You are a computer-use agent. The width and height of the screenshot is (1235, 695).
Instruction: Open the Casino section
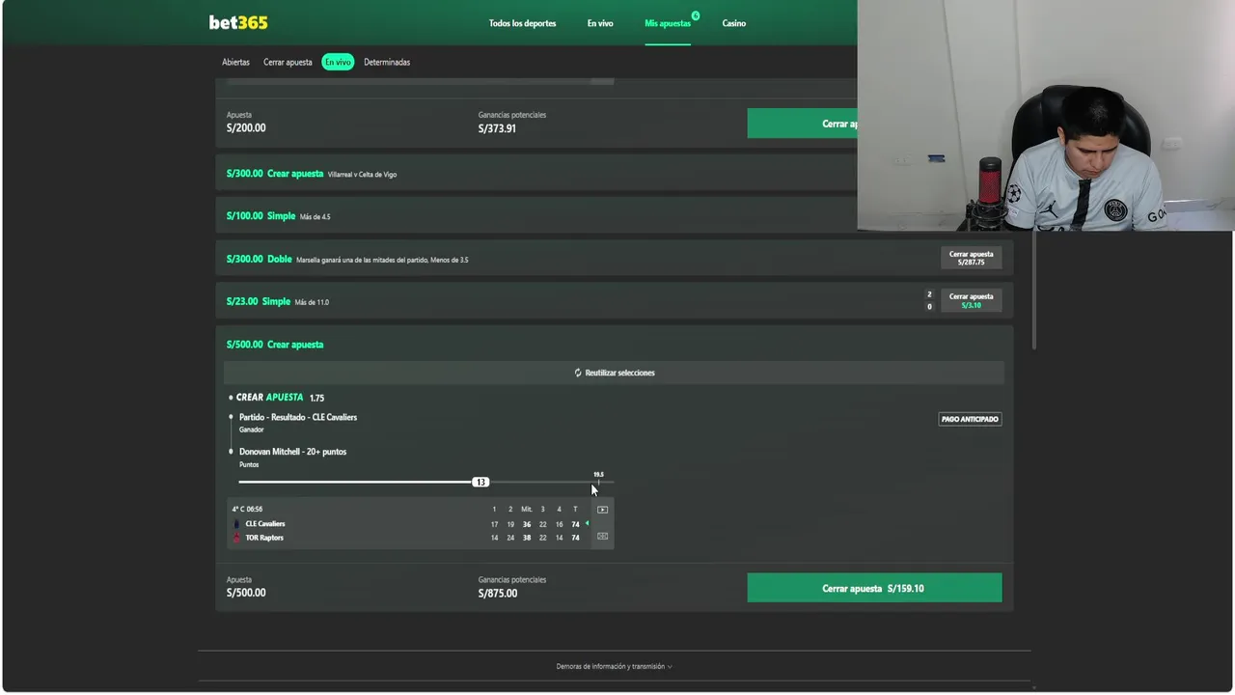point(734,23)
